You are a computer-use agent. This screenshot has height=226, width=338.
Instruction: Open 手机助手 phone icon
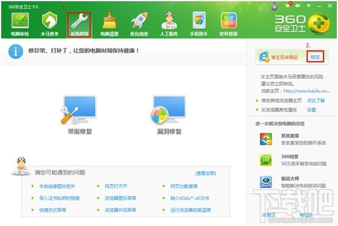pyautogui.click(x=199, y=20)
